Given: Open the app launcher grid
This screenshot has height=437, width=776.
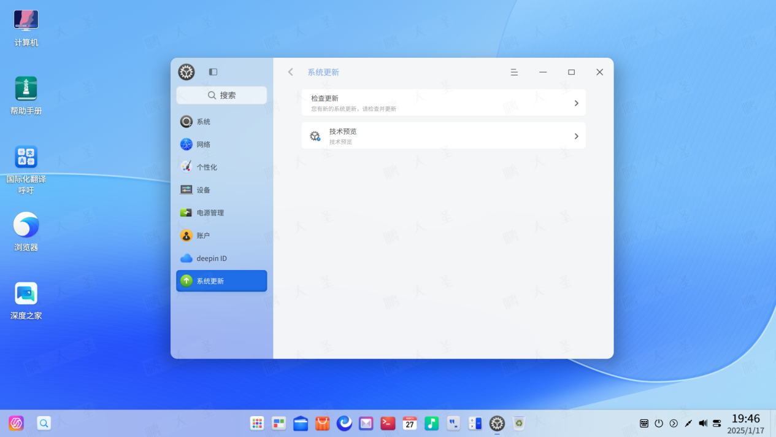Looking at the screenshot, I should point(257,423).
